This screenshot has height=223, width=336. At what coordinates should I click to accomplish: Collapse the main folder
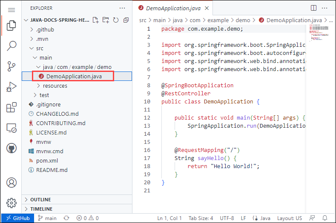tap(77, 57)
